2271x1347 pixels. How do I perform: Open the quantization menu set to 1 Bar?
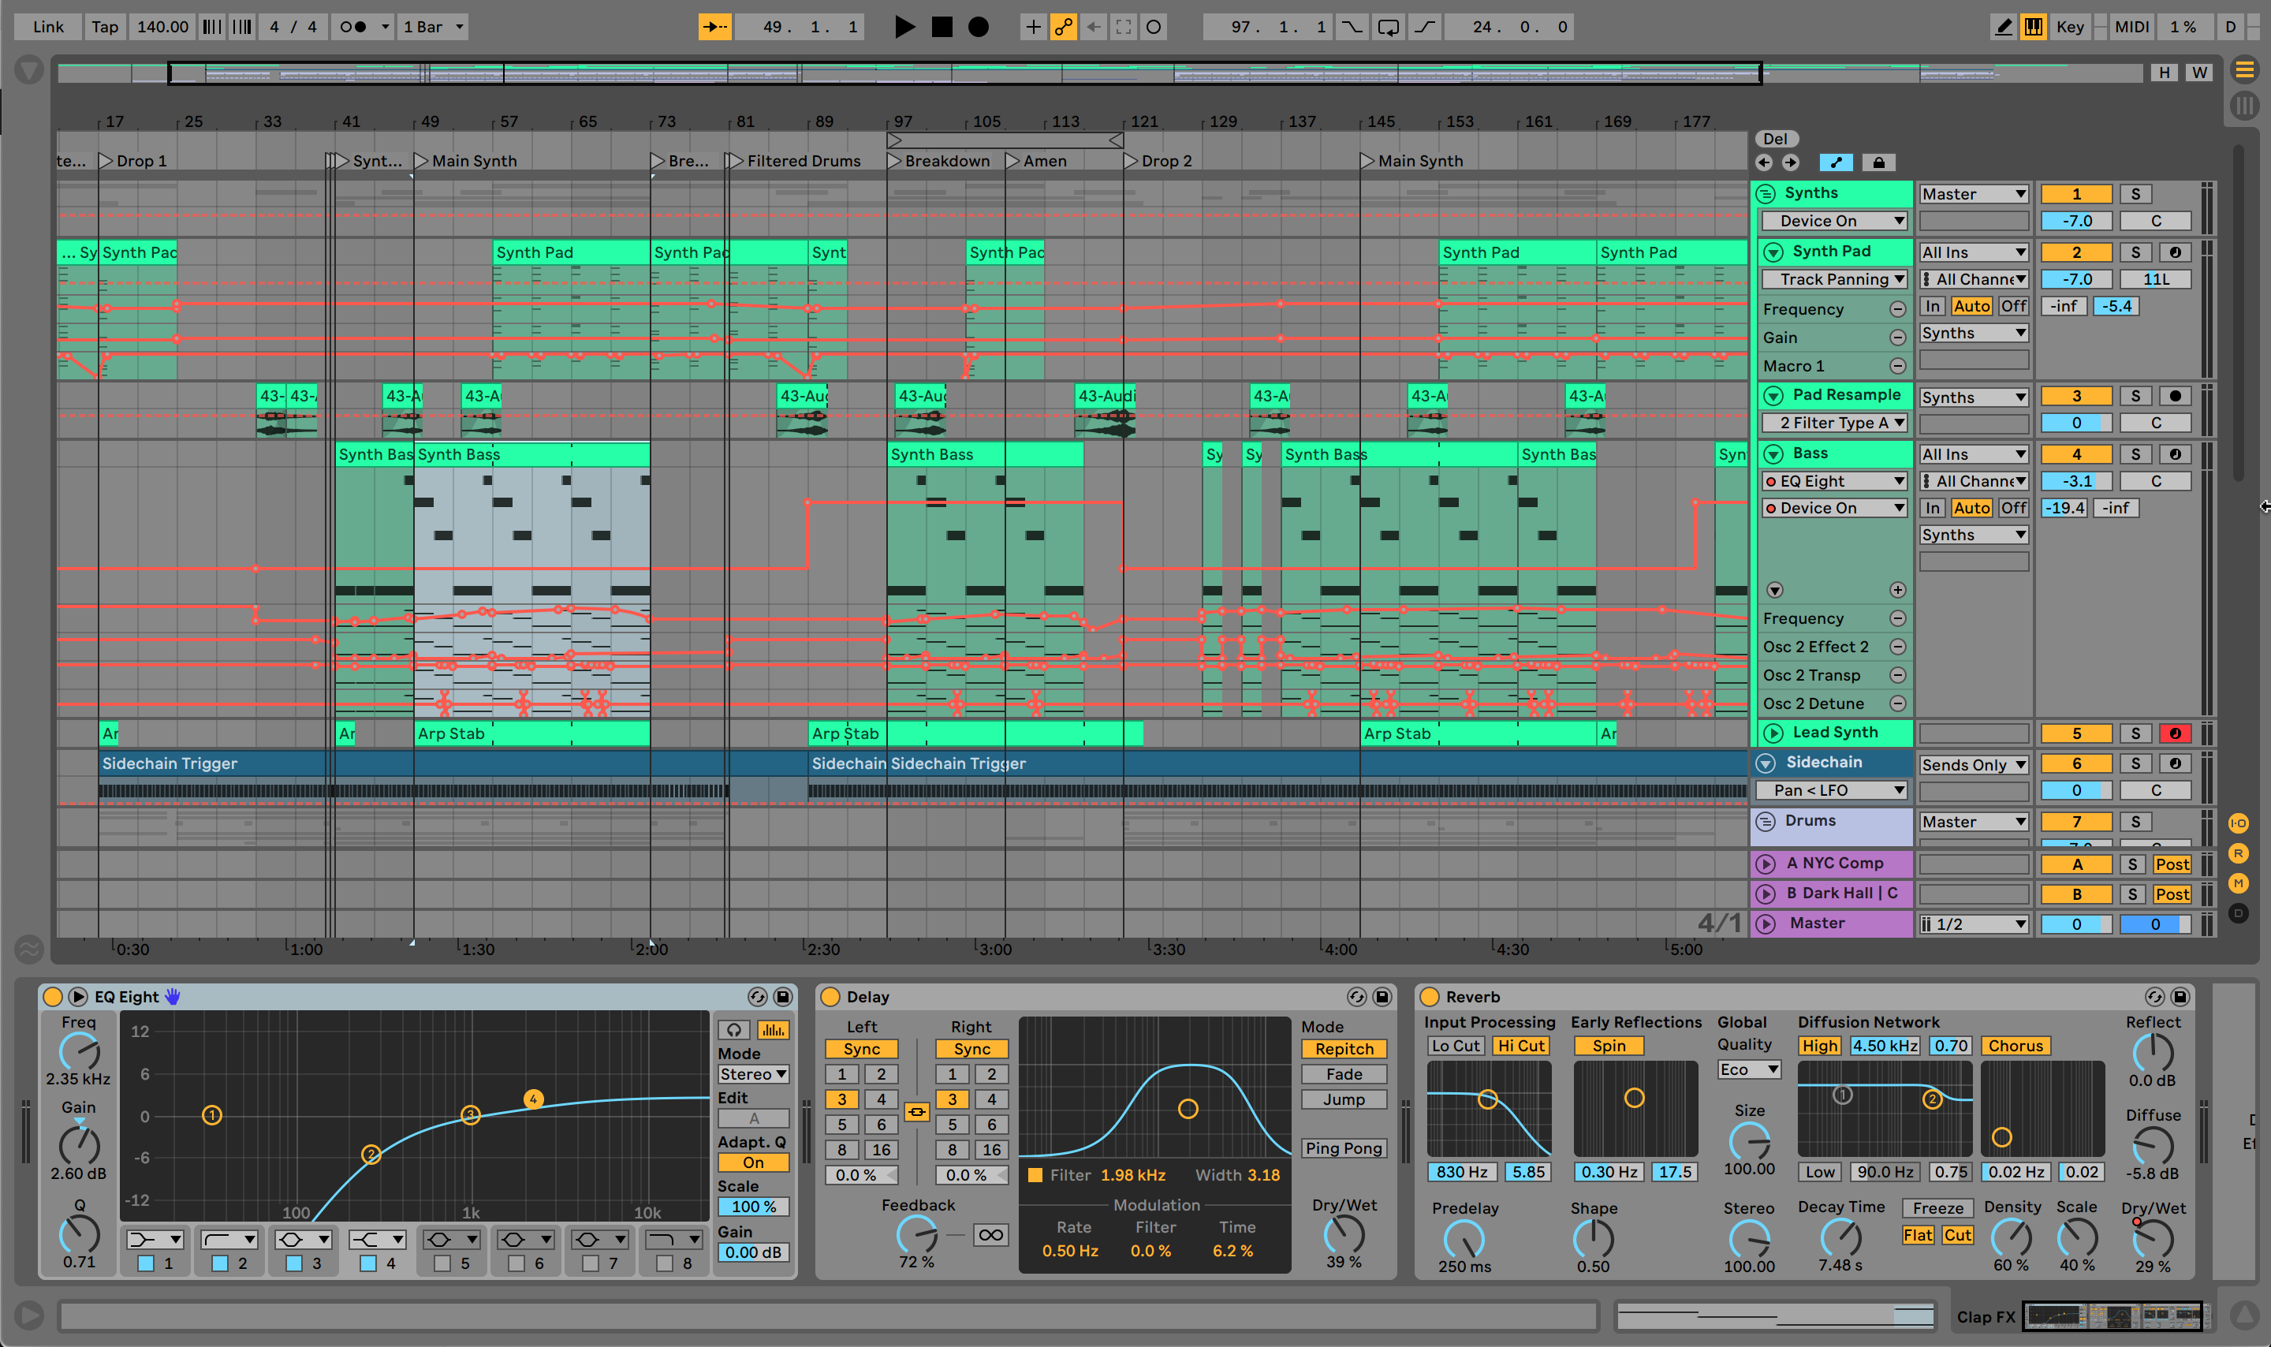click(x=433, y=28)
